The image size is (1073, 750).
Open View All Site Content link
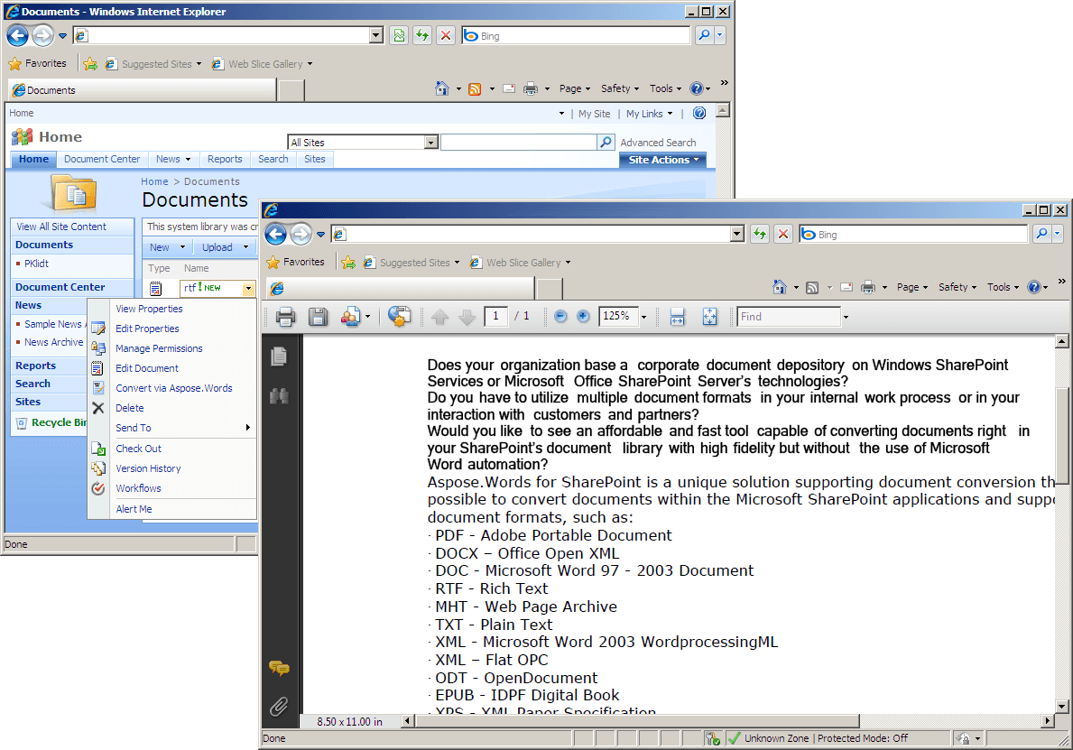(x=61, y=227)
